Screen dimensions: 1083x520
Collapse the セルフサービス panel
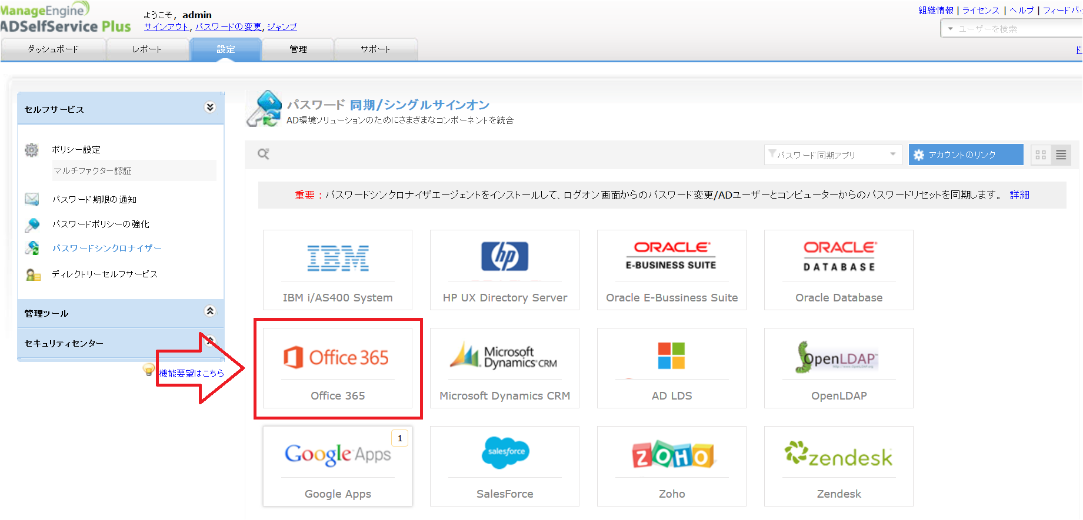tap(210, 107)
